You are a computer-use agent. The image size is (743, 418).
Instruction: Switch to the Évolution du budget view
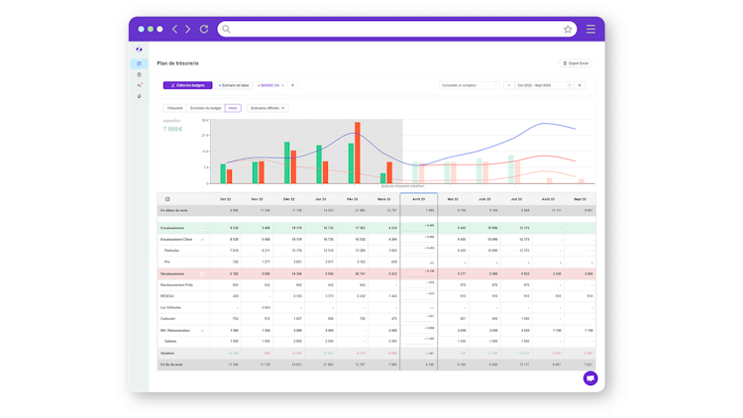[x=206, y=108]
